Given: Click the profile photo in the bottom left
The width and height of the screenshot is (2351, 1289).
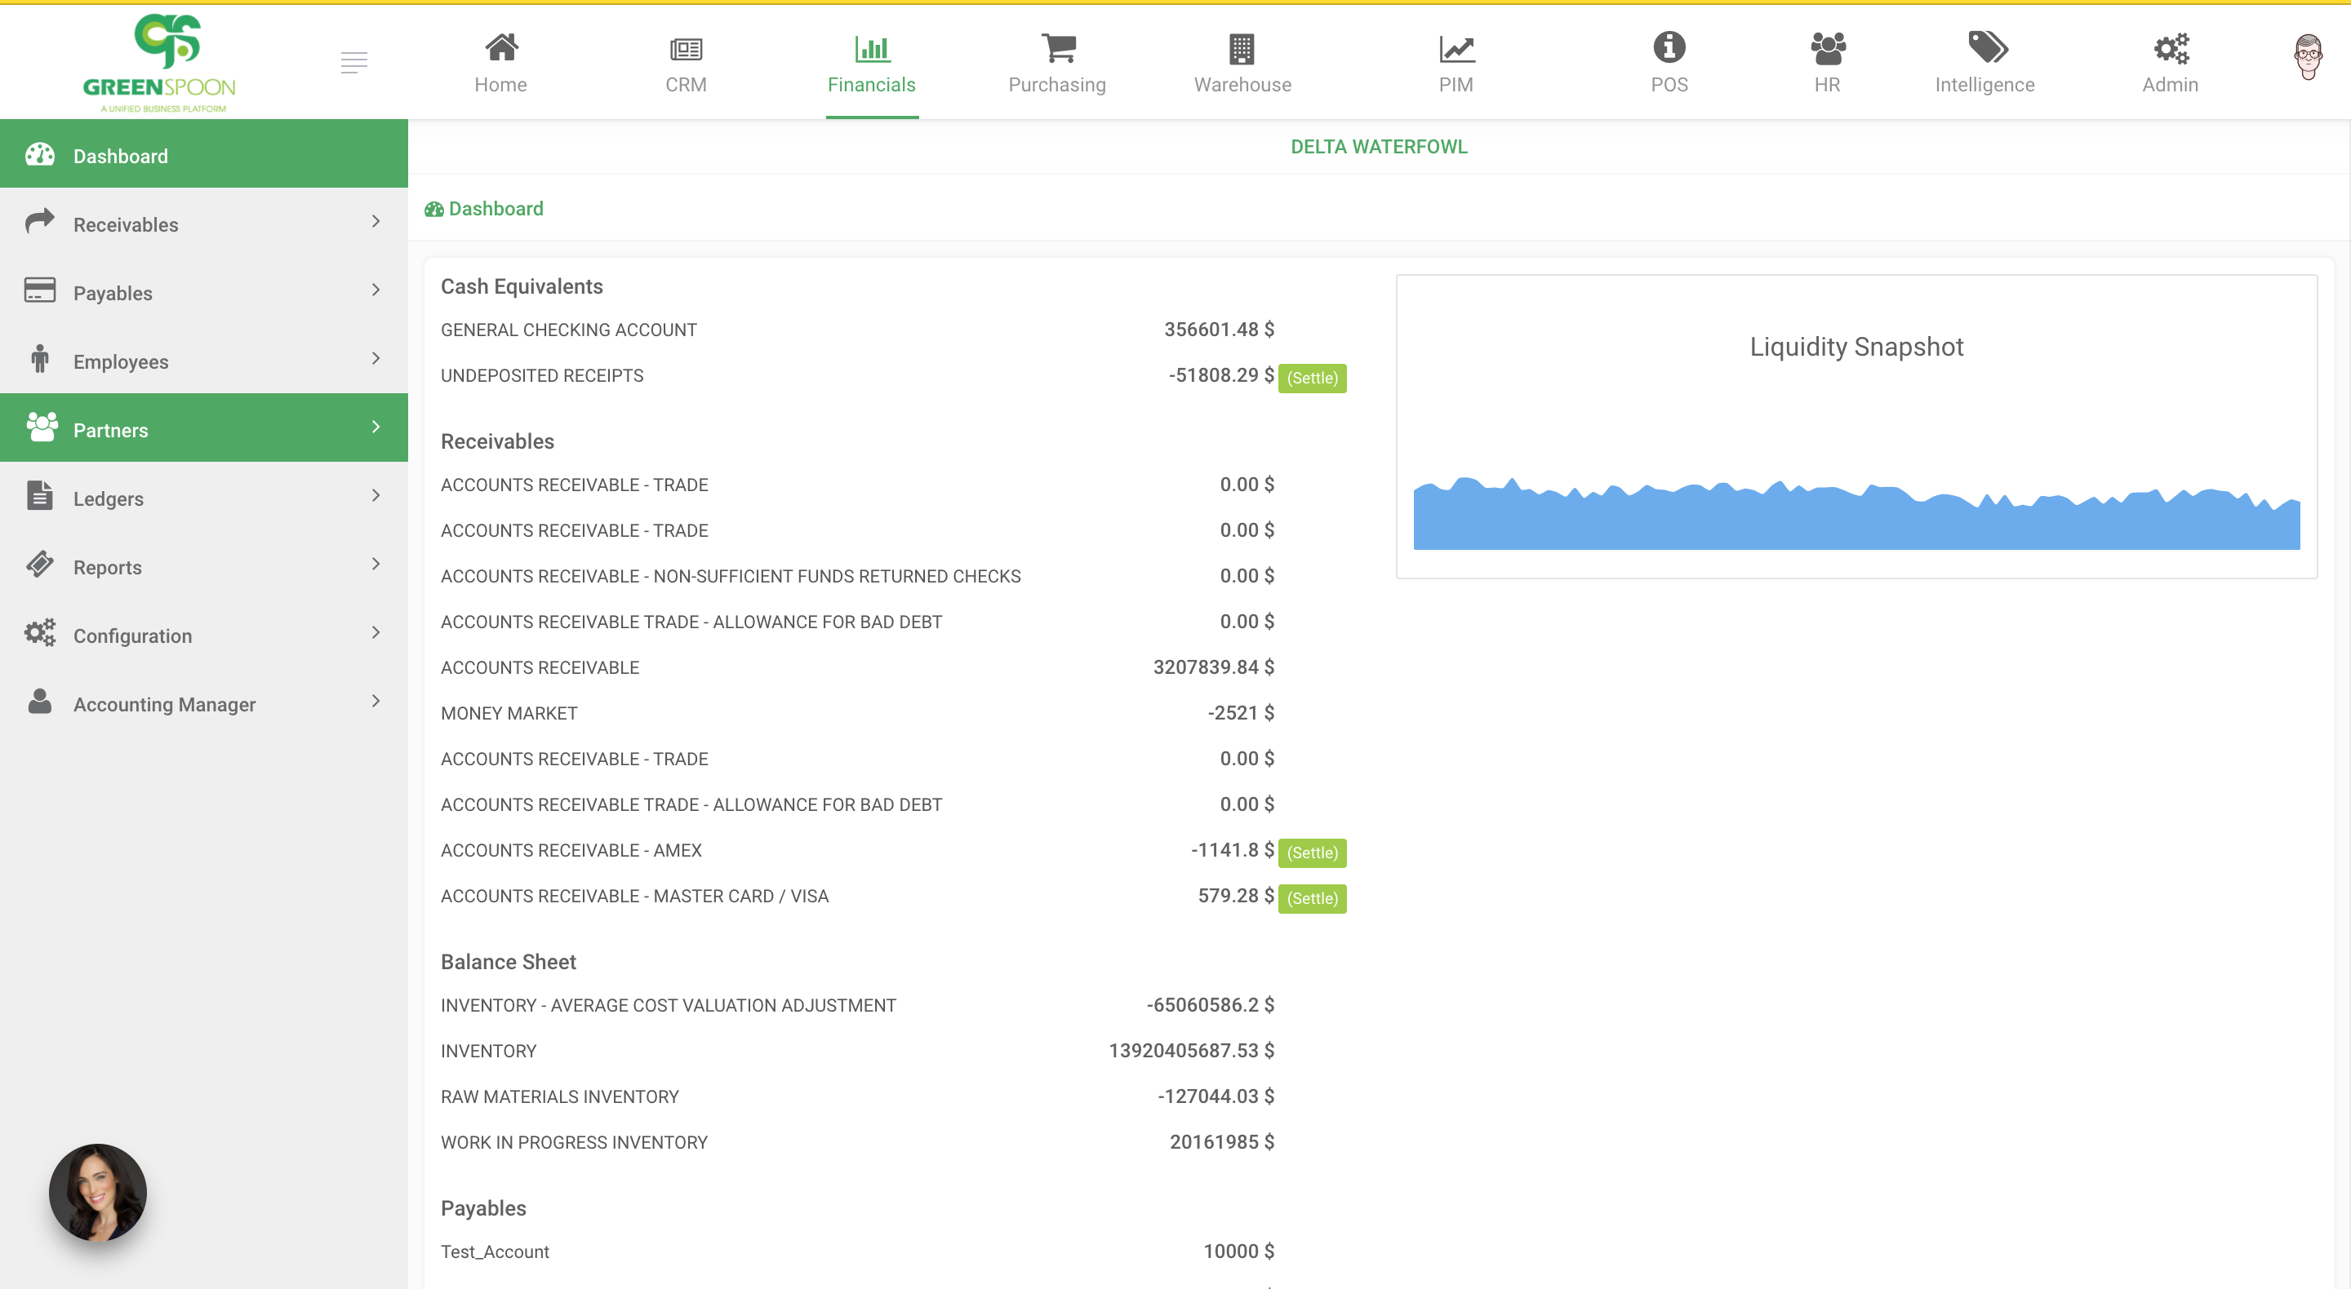Looking at the screenshot, I should pos(98,1192).
